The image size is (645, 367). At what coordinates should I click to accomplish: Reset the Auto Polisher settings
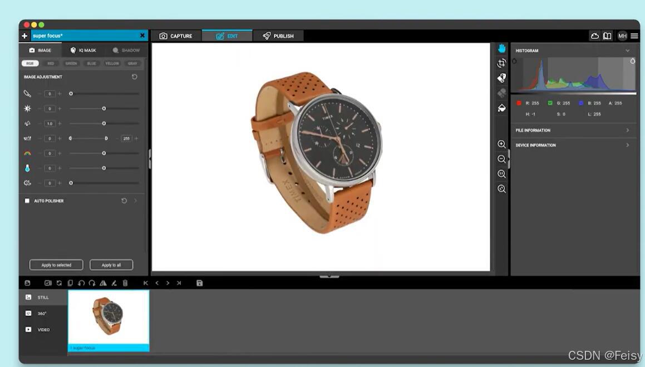tap(124, 201)
